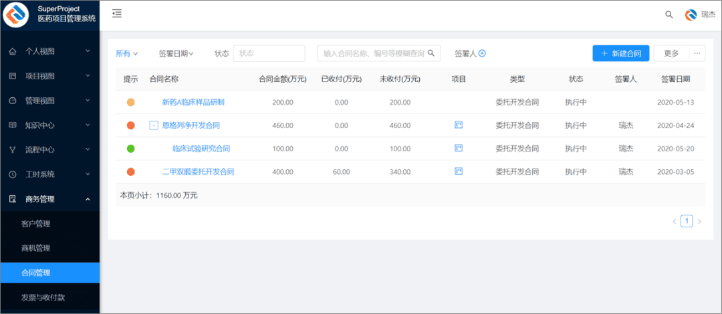
Task: Click the 2020-05-13 signing date cell
Action: 675,103
